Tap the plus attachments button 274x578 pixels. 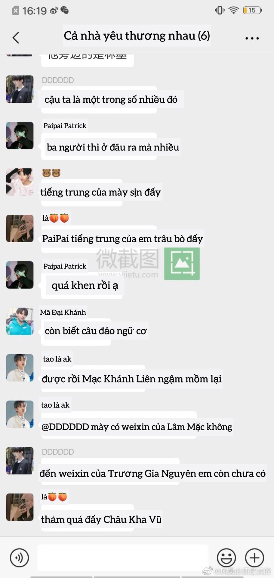point(254,558)
